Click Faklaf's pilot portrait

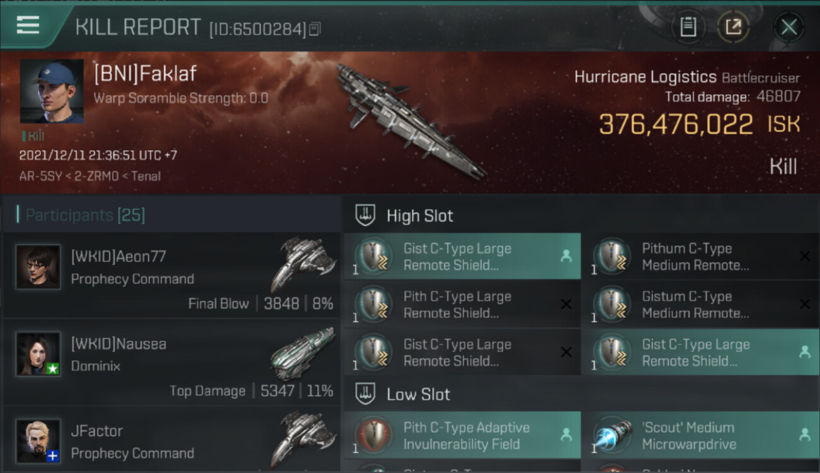coord(51,91)
